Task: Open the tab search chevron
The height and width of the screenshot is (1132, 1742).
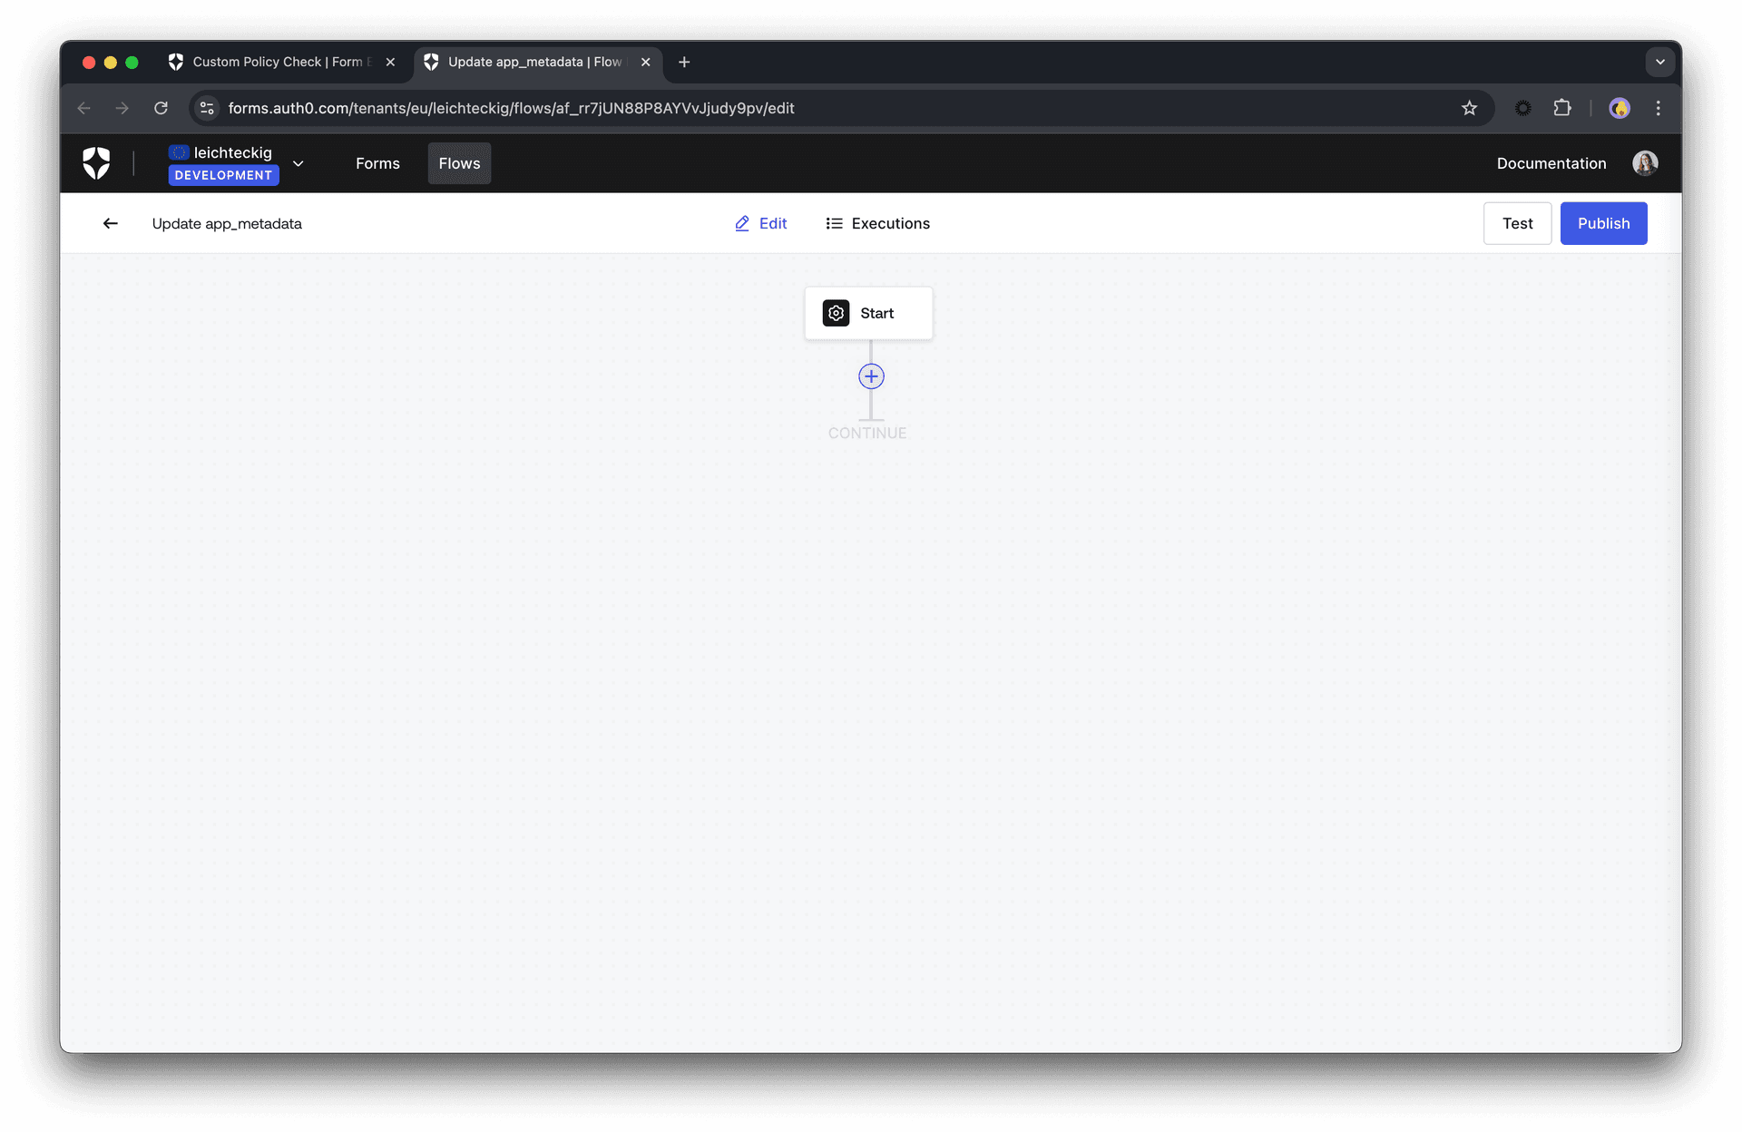Action: pyautogui.click(x=1660, y=62)
